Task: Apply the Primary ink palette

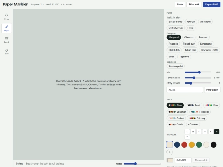Action: (197, 118)
